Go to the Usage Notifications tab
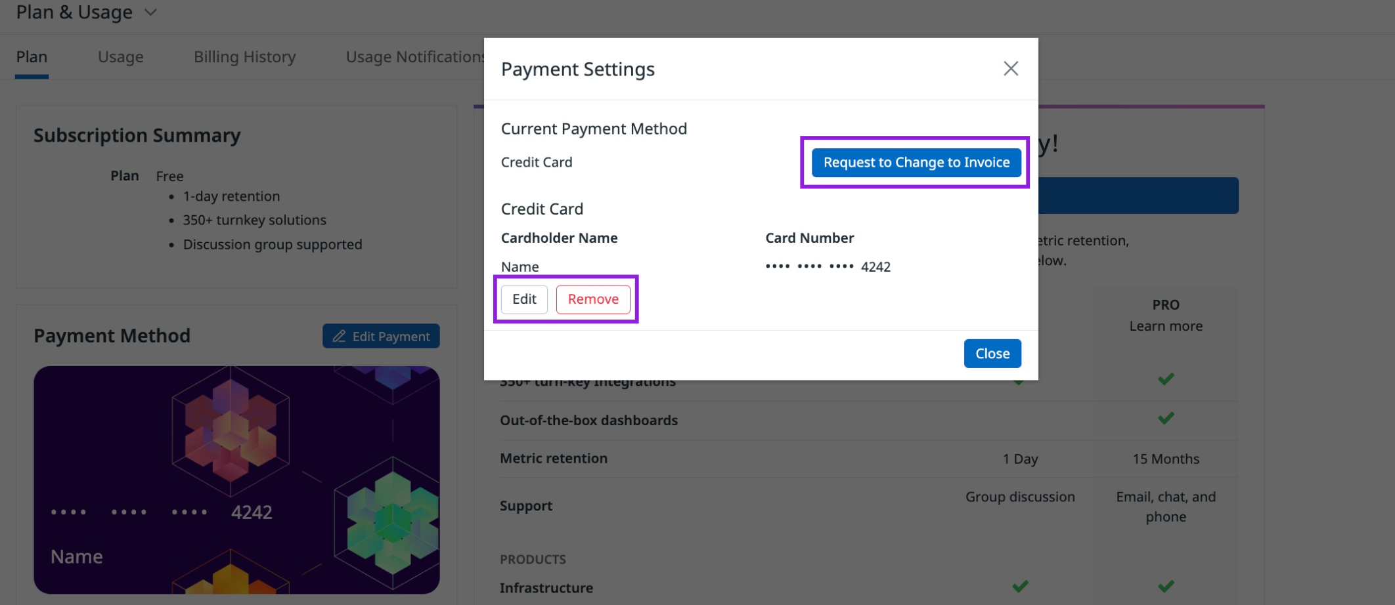 coord(415,57)
